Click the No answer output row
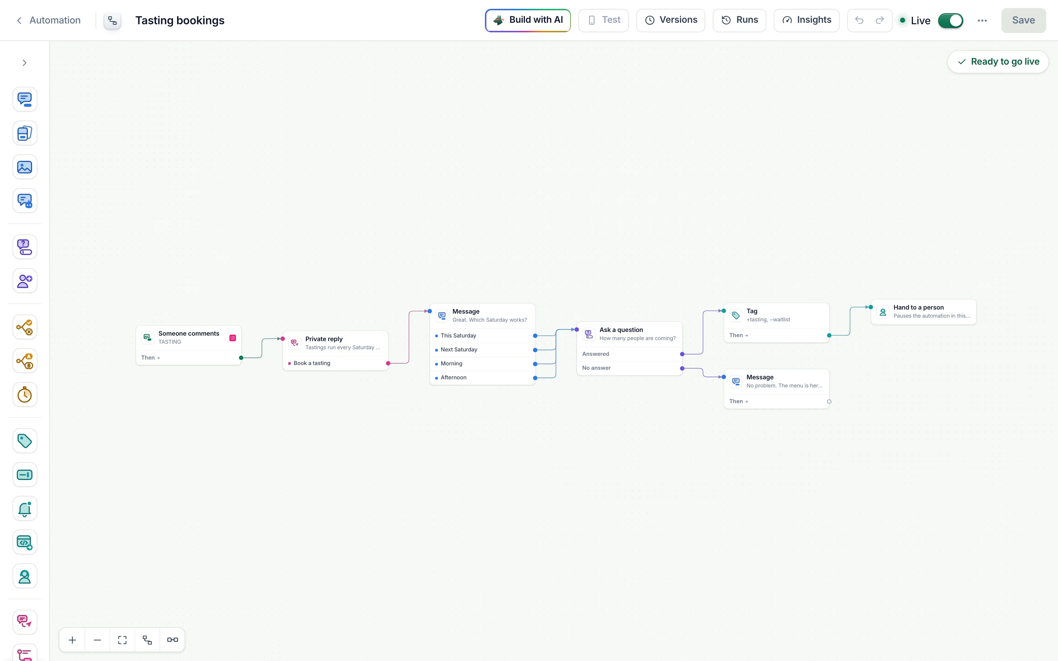Screen dimensions: 1058x661 [x=630, y=368]
